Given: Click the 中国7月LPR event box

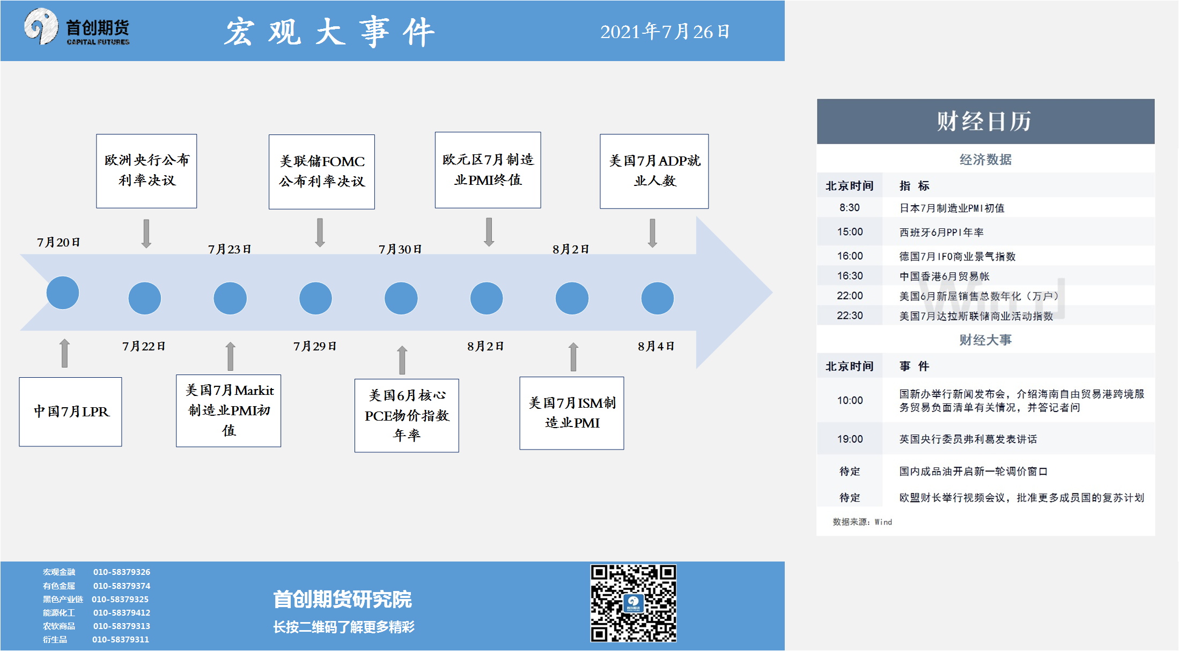Looking at the screenshot, I should click(x=70, y=411).
